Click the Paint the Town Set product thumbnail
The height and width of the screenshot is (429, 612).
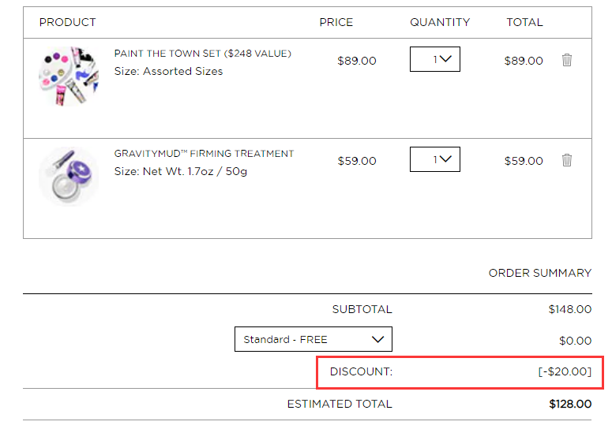pyautogui.click(x=69, y=76)
